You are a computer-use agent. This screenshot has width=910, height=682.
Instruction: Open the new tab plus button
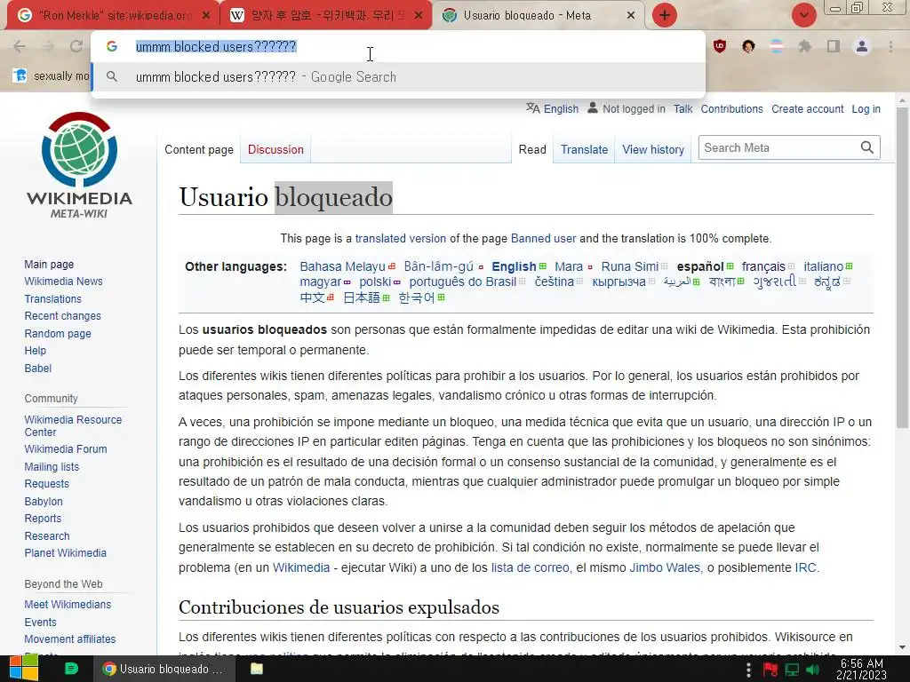pyautogui.click(x=665, y=15)
